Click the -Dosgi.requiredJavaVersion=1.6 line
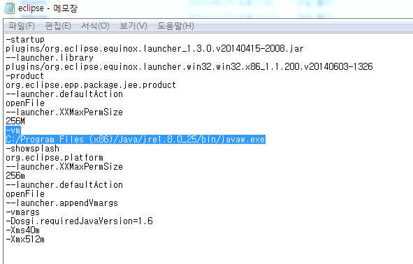The width and height of the screenshot is (413, 264). tap(79, 221)
